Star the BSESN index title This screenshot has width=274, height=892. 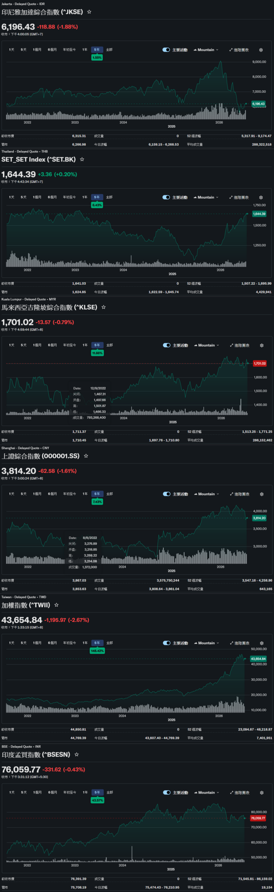pyautogui.click(x=76, y=755)
